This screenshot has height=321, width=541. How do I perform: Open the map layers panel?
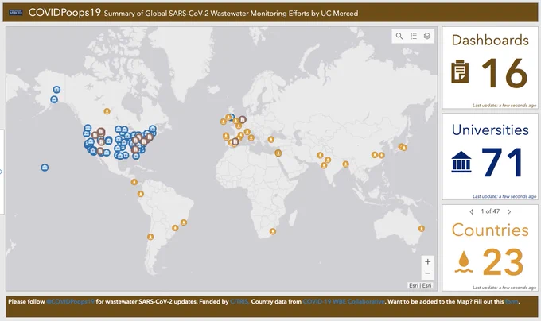tap(427, 36)
